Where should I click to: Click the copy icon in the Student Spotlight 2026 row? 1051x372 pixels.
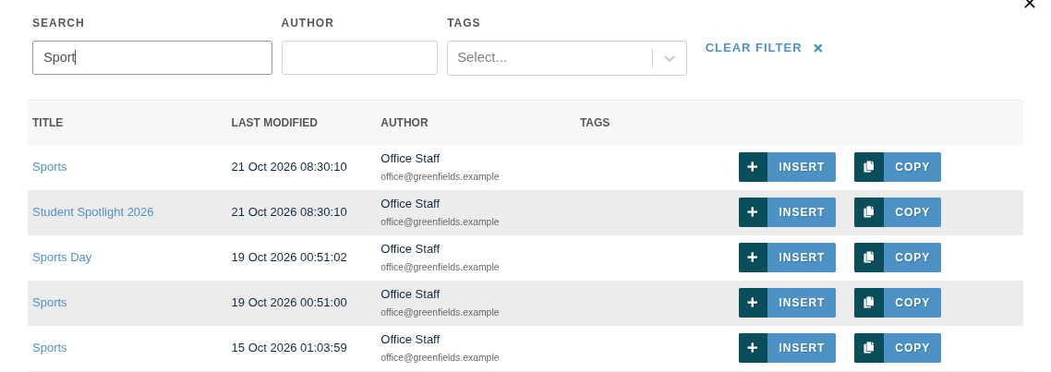click(869, 211)
